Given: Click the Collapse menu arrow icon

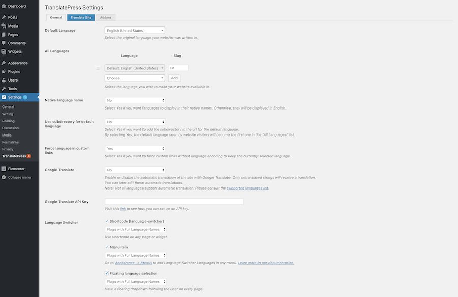Looking at the screenshot, I should tap(4, 177).
